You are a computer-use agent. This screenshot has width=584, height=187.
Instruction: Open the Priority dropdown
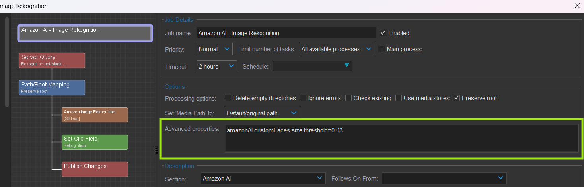215,49
